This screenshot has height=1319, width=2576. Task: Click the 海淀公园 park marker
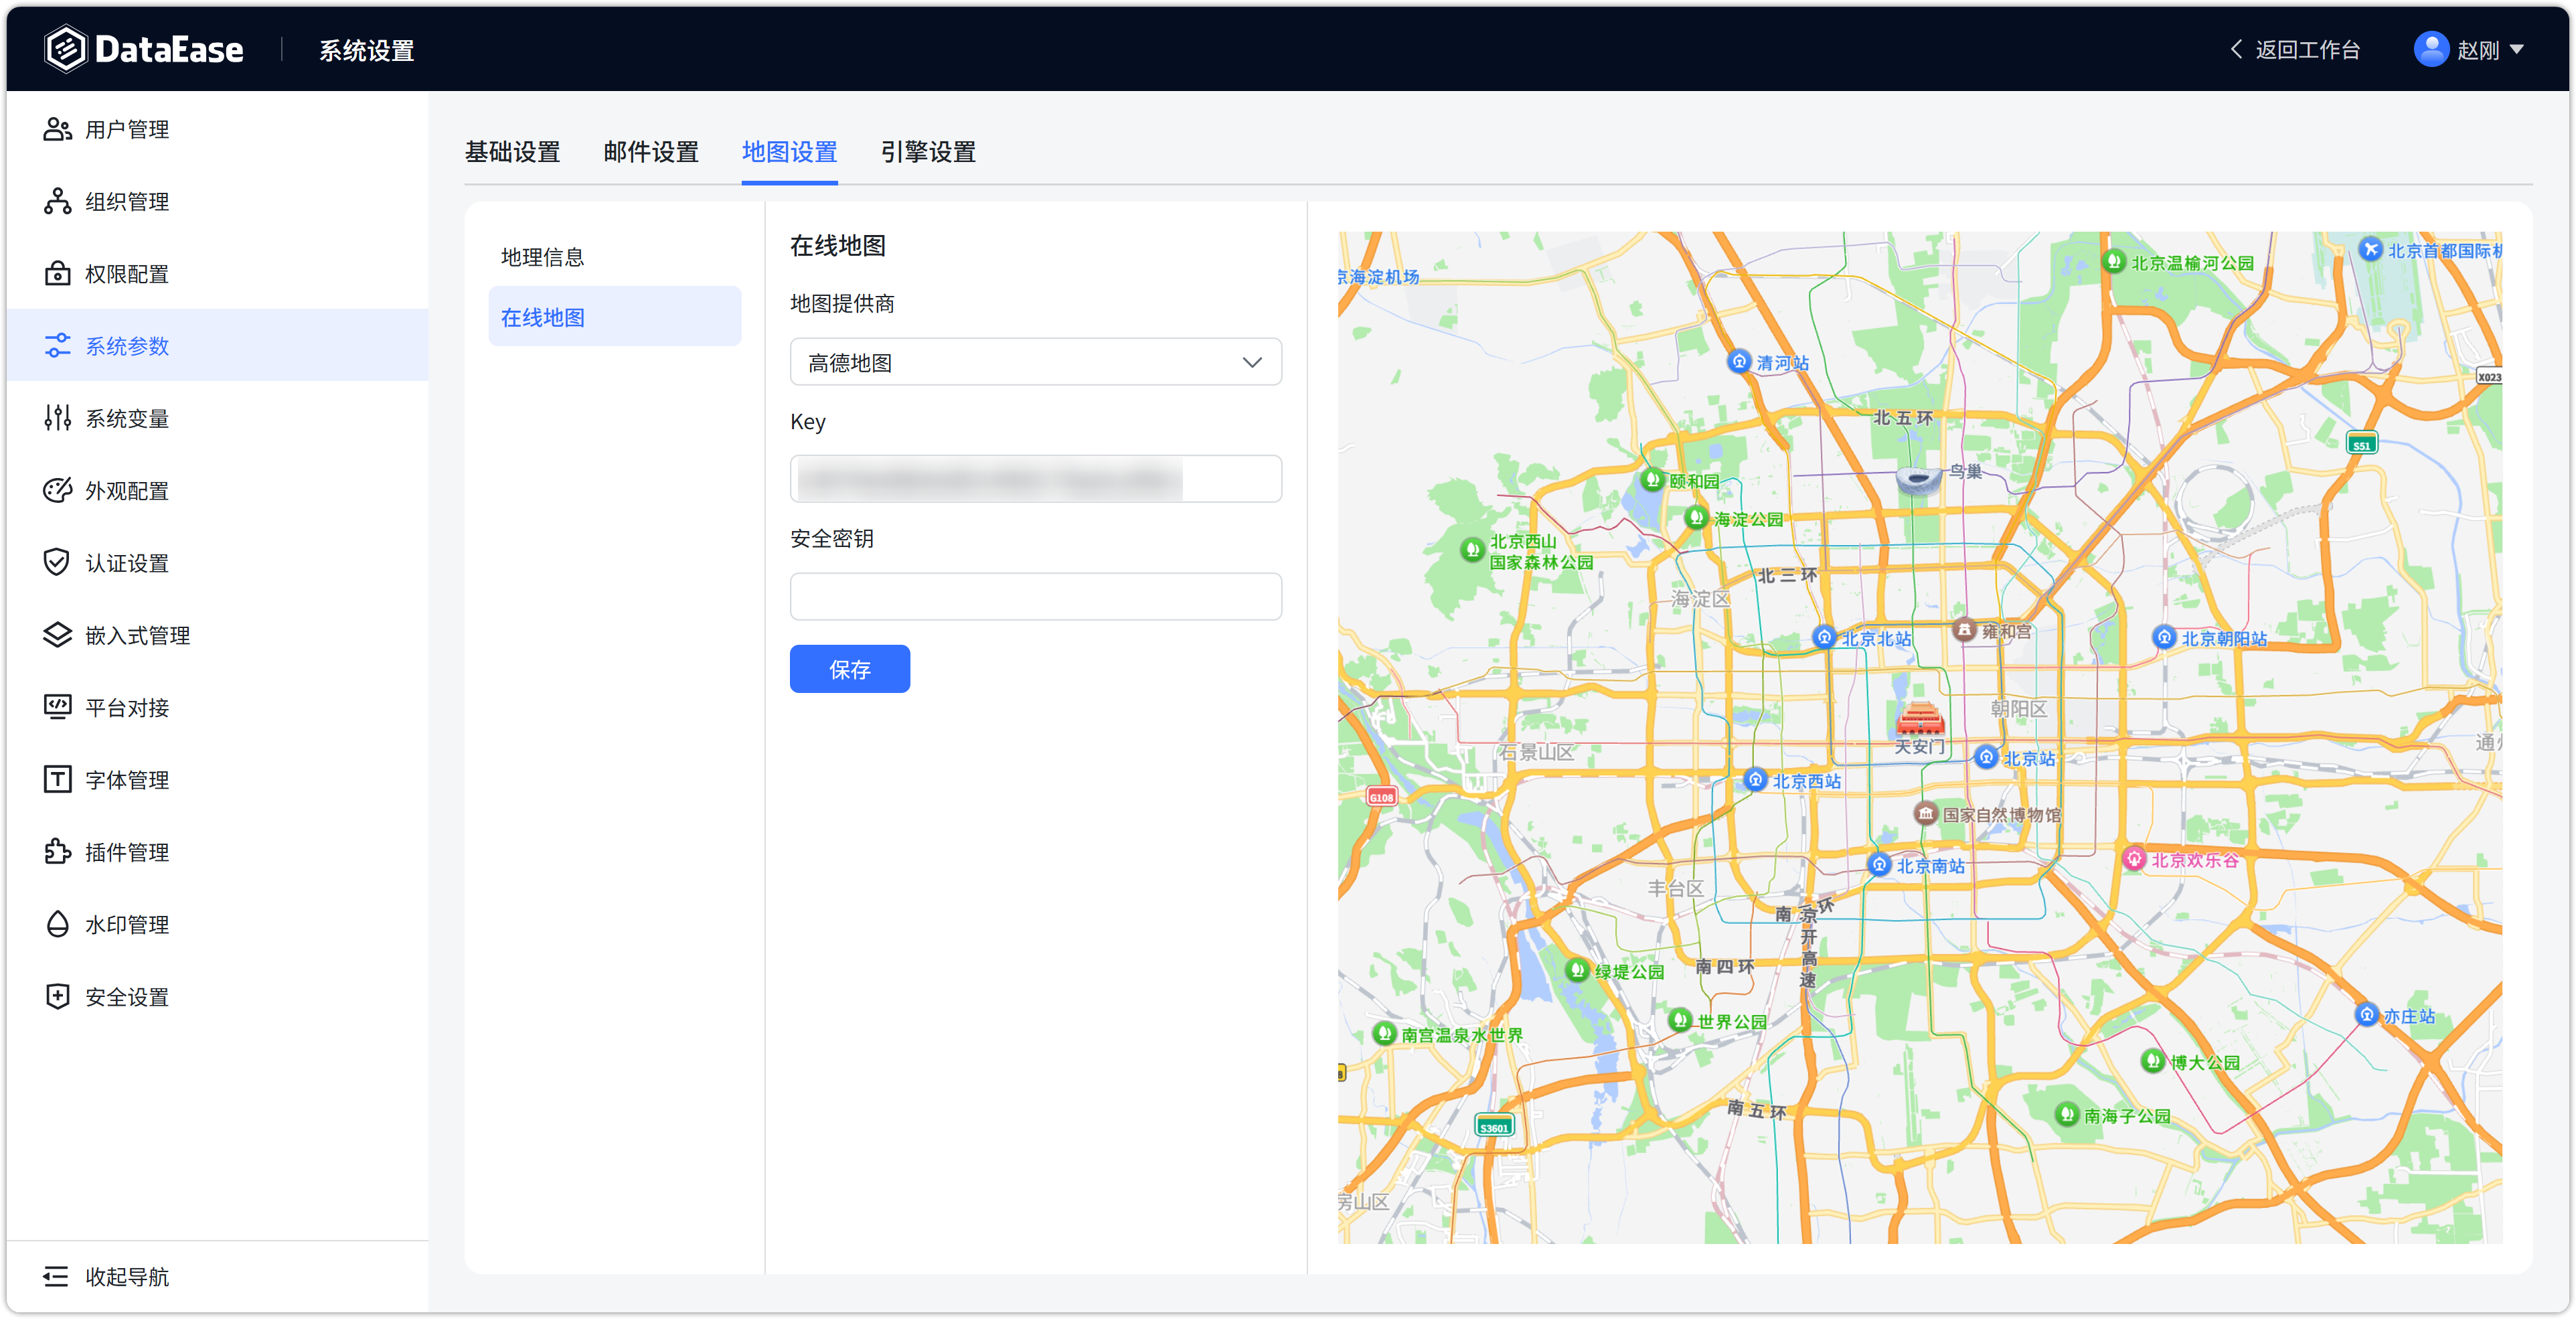(x=1696, y=518)
